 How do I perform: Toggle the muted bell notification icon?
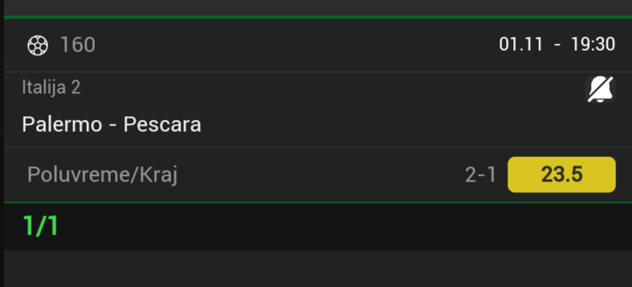coord(600,90)
